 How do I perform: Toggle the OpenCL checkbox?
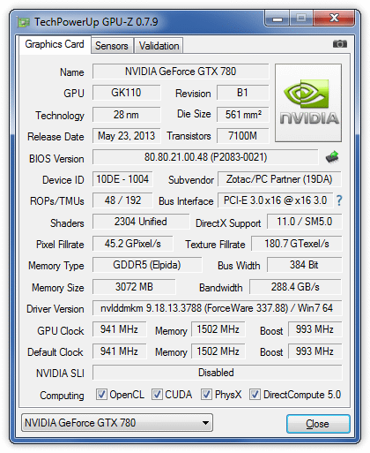(101, 395)
